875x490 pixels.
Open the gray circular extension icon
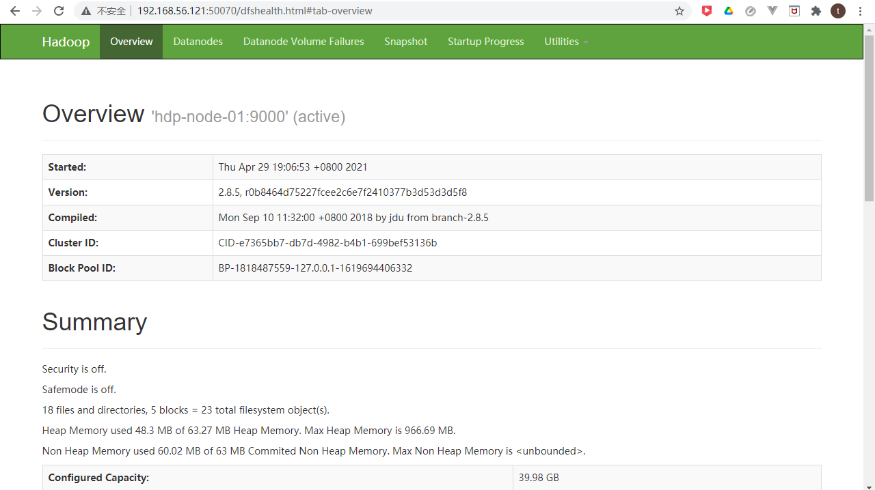(751, 11)
